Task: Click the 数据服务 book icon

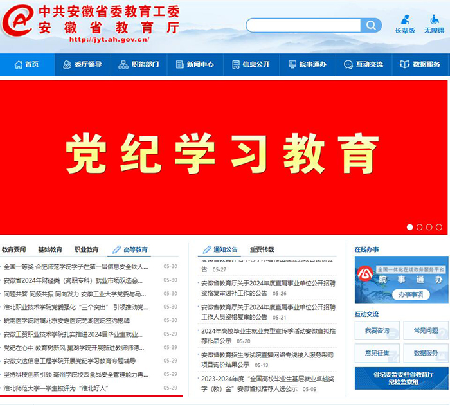Action: tap(405, 64)
